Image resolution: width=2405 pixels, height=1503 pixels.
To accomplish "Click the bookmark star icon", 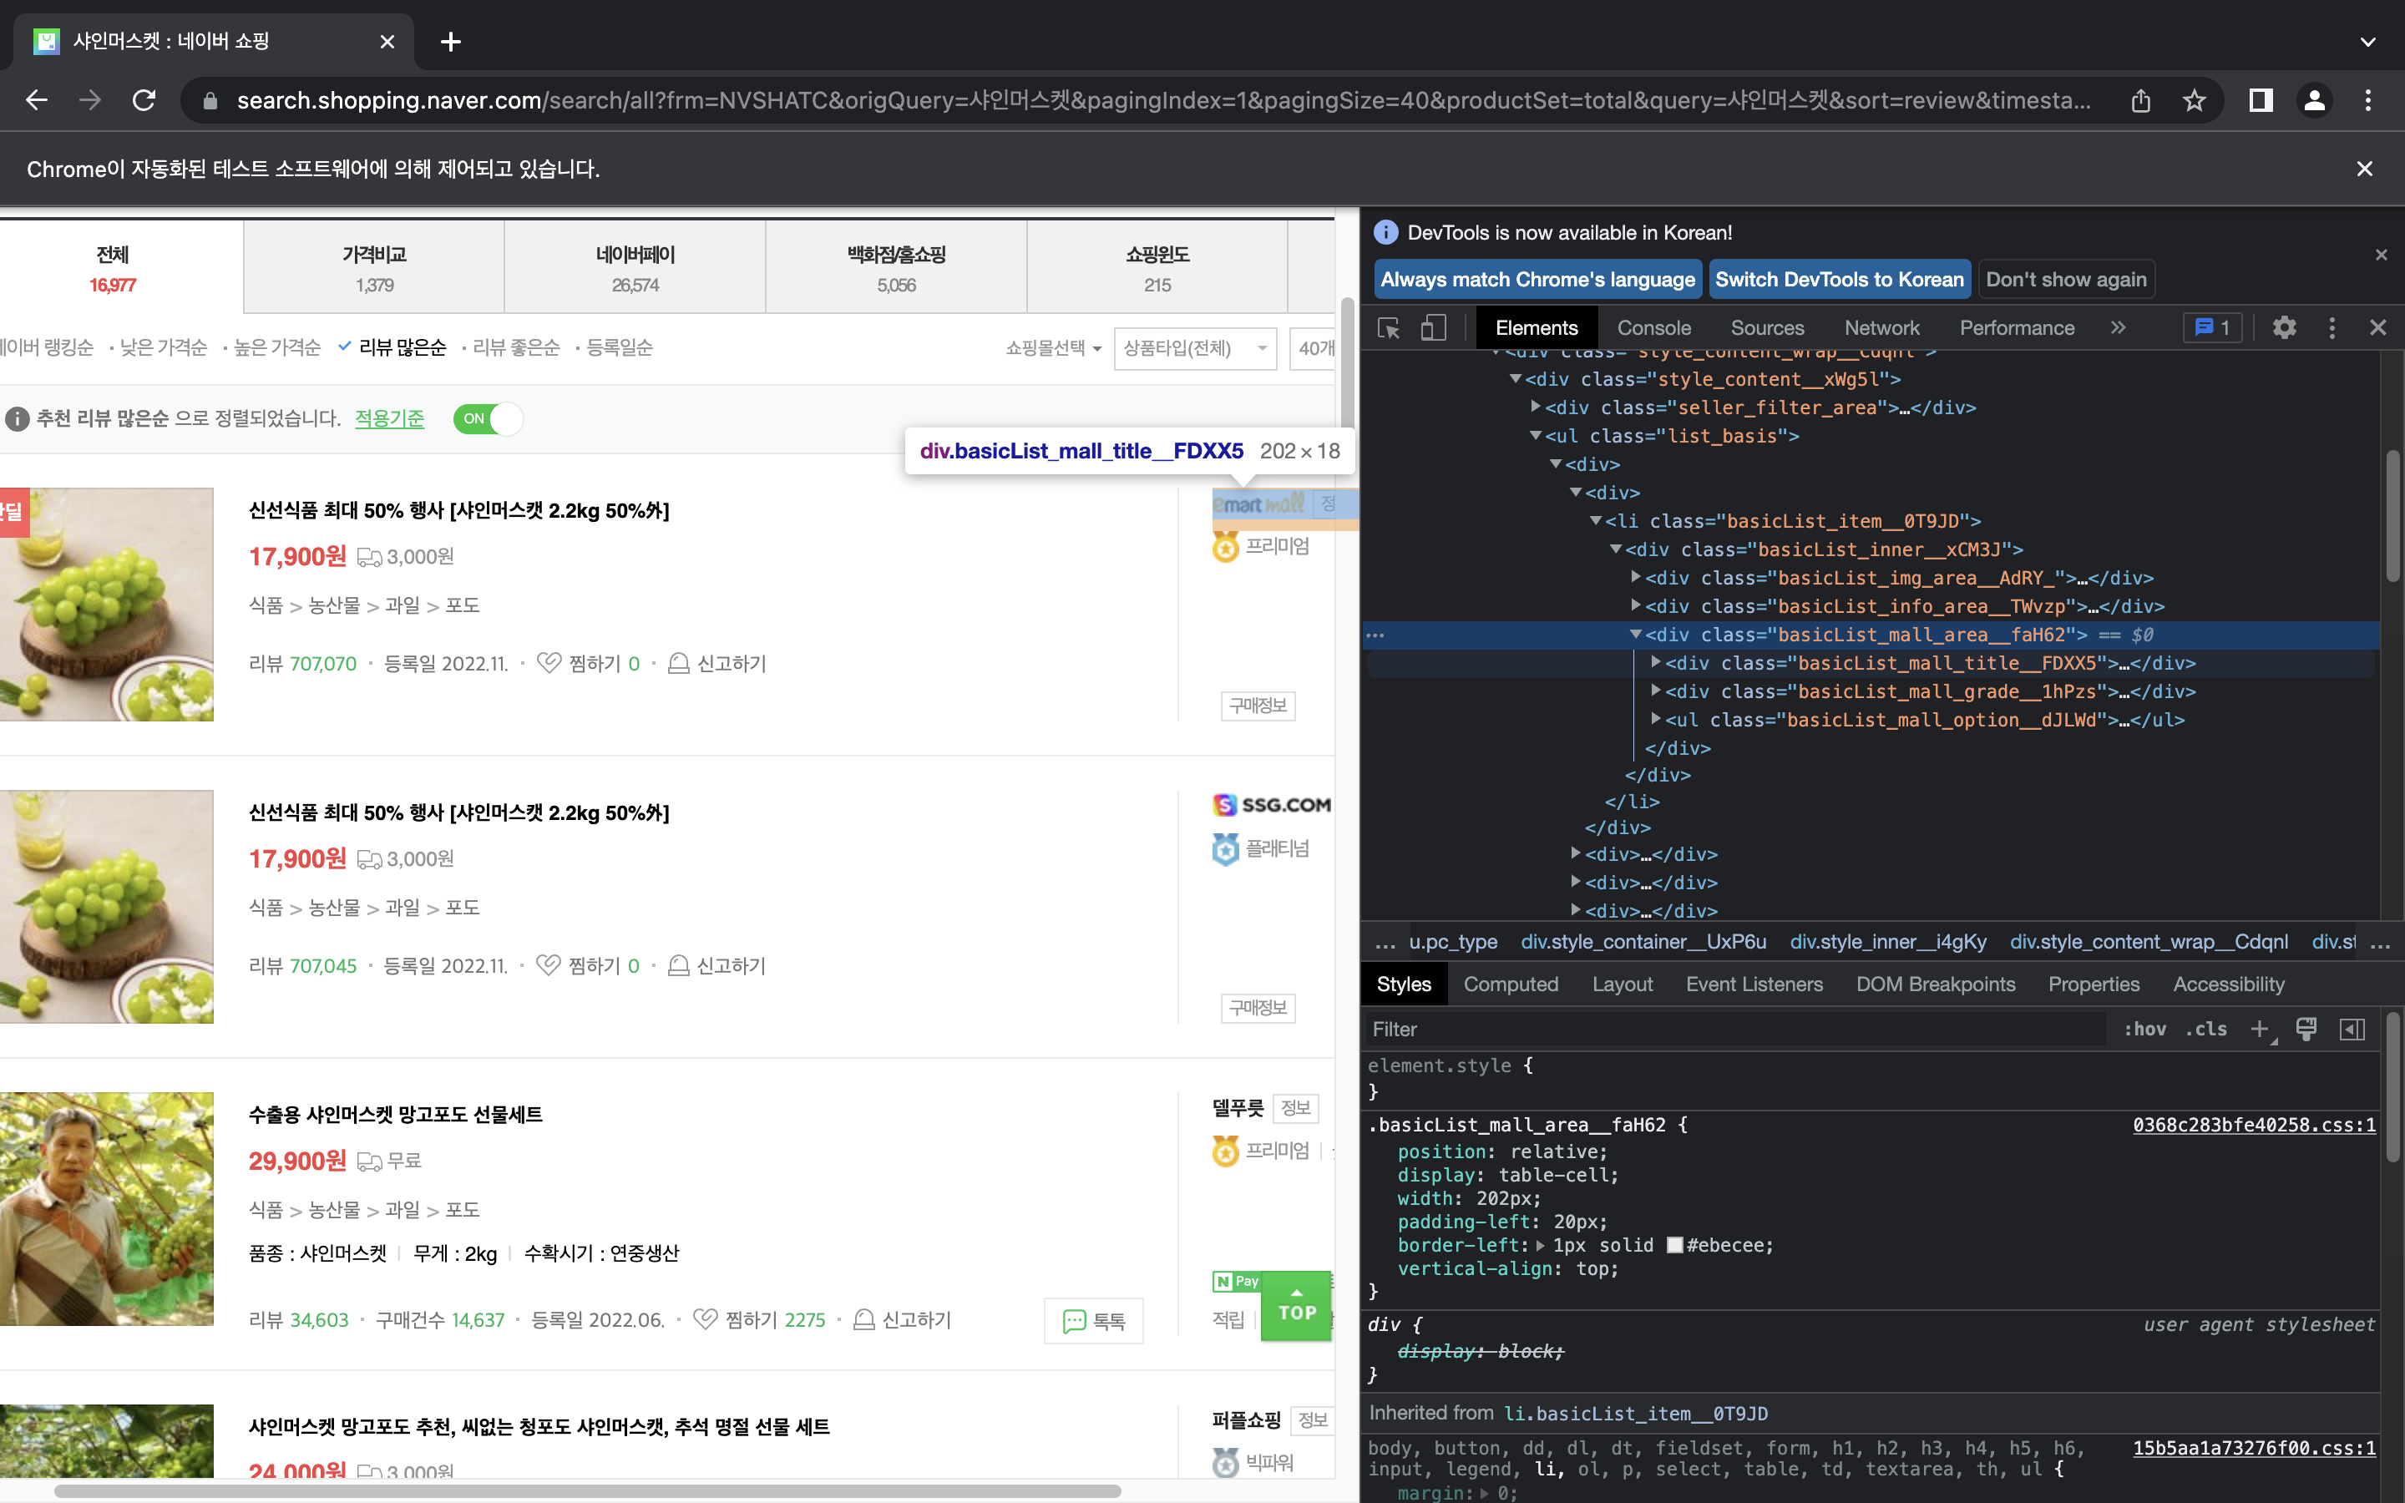I will pyautogui.click(x=2195, y=100).
